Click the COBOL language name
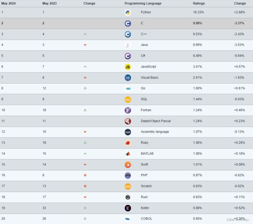The image size is (253, 224). click(146, 219)
